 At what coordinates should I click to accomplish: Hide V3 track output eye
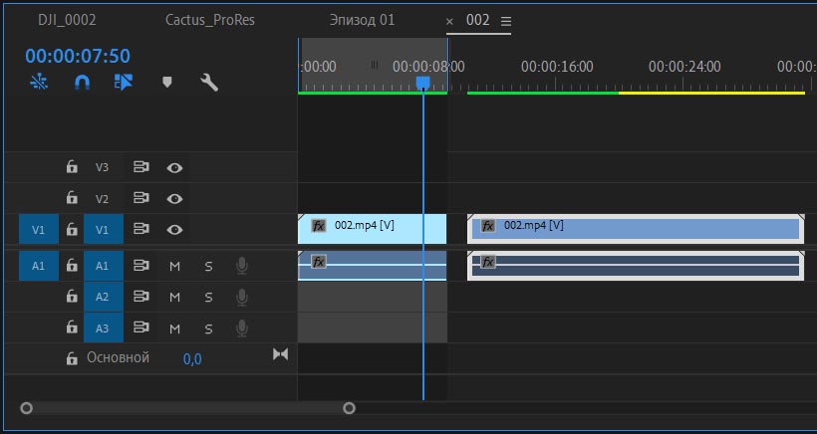(174, 167)
